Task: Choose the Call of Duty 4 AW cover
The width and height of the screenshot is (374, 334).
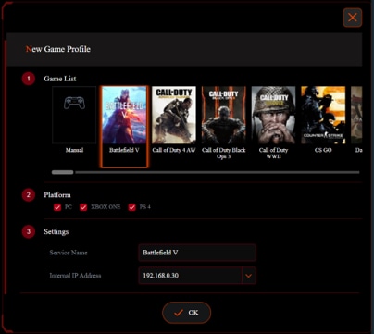Action: tap(174, 115)
